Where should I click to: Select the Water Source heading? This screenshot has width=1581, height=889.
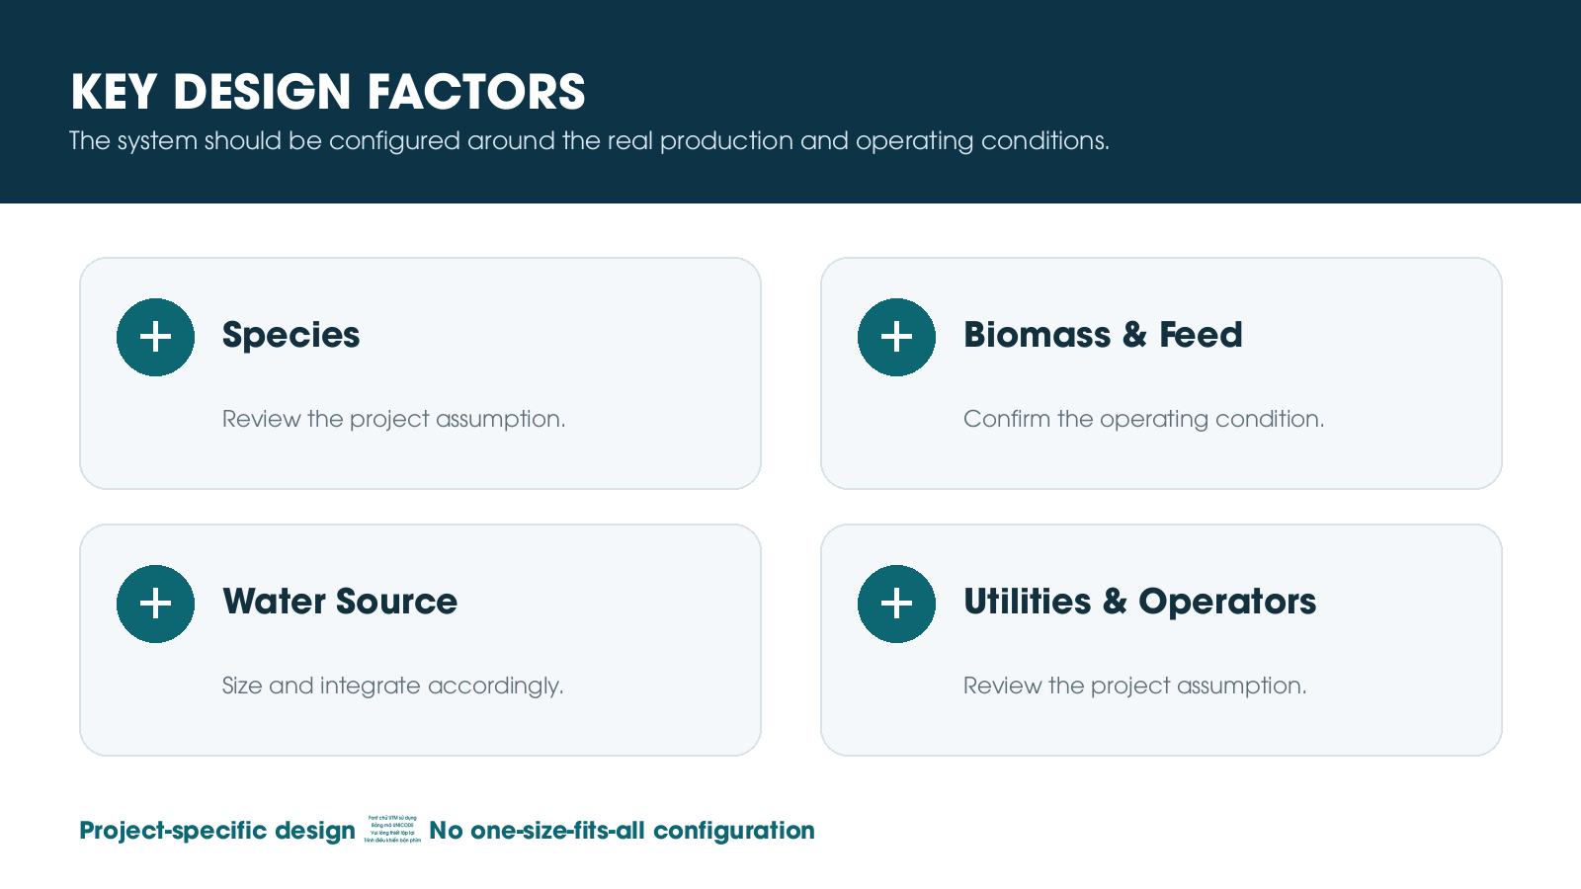click(340, 602)
